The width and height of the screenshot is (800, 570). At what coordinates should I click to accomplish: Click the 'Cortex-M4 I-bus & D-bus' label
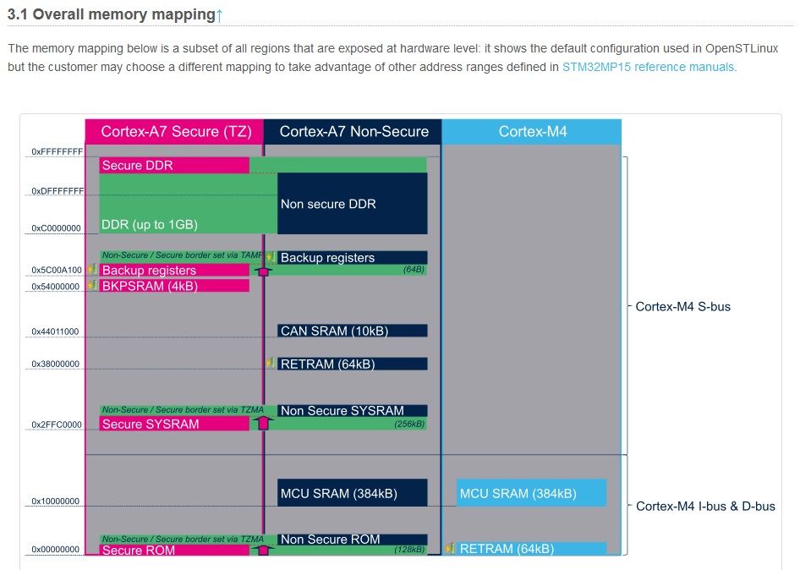point(705,507)
